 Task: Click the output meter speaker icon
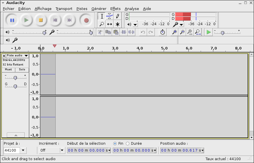(129, 24)
